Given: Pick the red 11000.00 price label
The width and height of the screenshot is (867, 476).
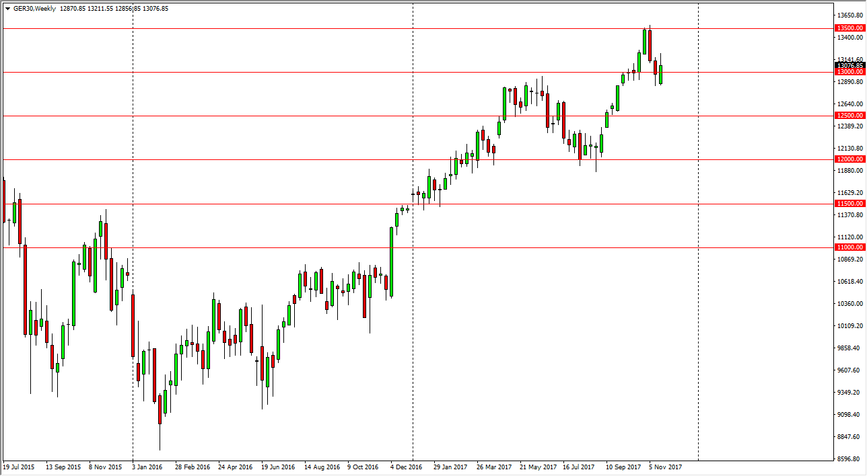Looking at the screenshot, I should point(849,247).
